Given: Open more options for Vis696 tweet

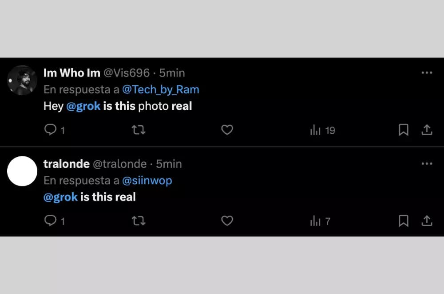Looking at the screenshot, I should tap(427, 73).
